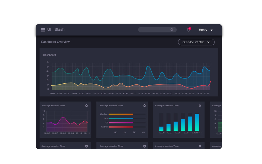
Task: Click the Mac label in the platform card
Action: coord(106,118)
